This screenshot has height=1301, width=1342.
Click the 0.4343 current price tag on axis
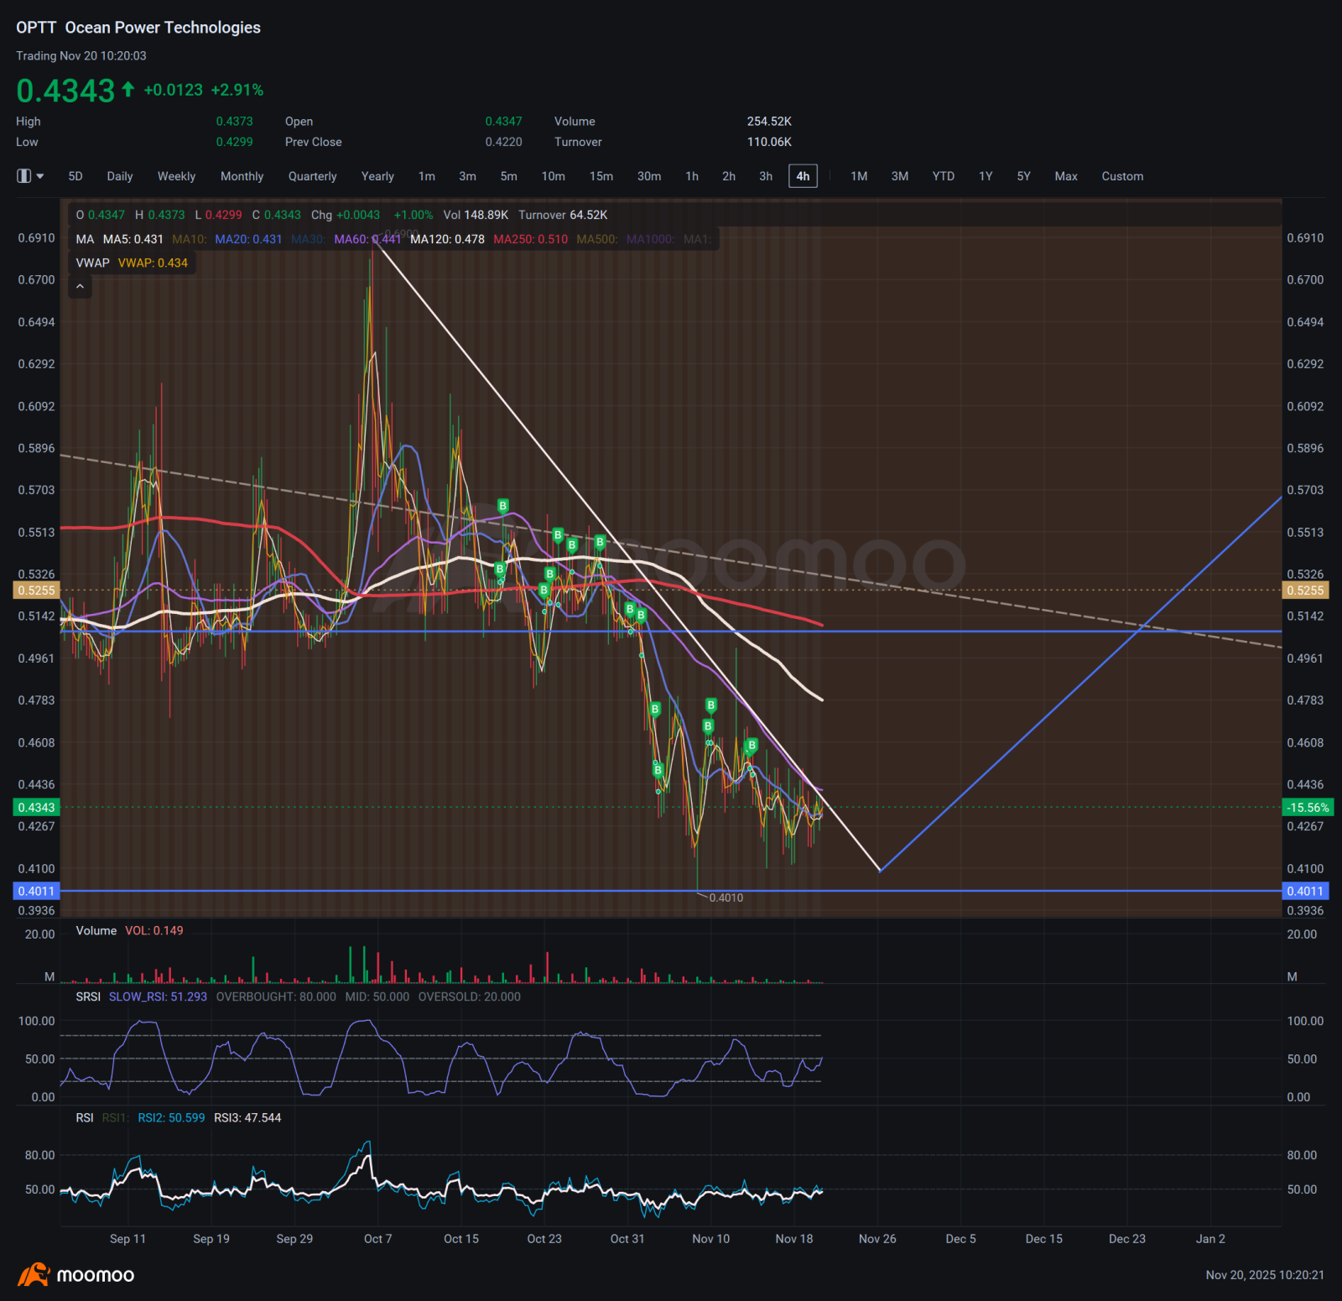[x=36, y=807]
